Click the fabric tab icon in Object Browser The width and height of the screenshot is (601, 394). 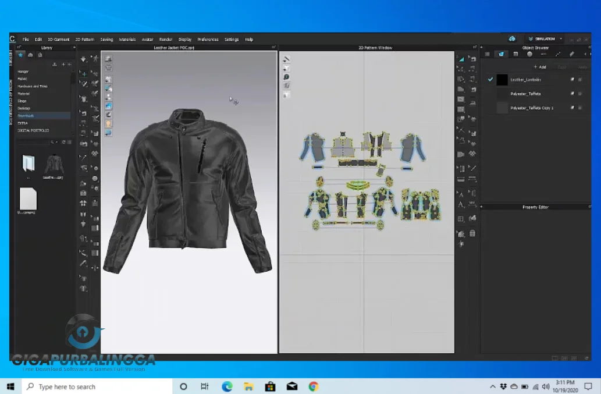pyautogui.click(x=501, y=54)
